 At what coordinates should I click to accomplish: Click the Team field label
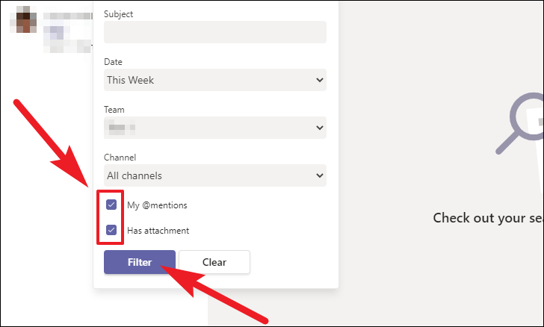click(114, 110)
